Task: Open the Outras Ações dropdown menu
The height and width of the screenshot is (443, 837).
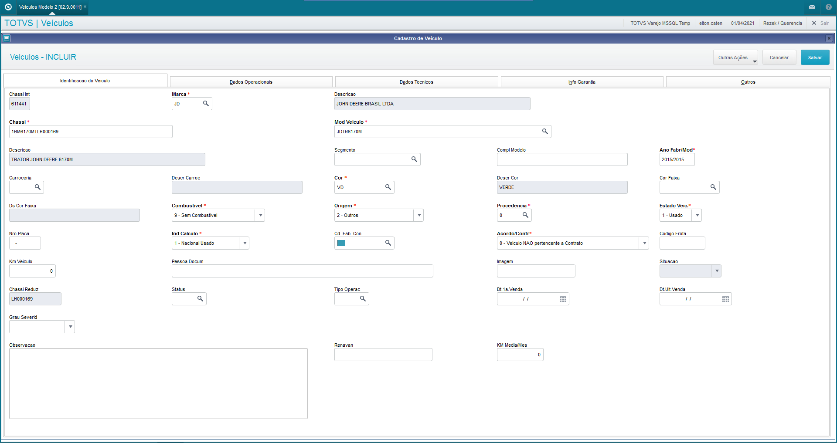Action: click(x=735, y=57)
